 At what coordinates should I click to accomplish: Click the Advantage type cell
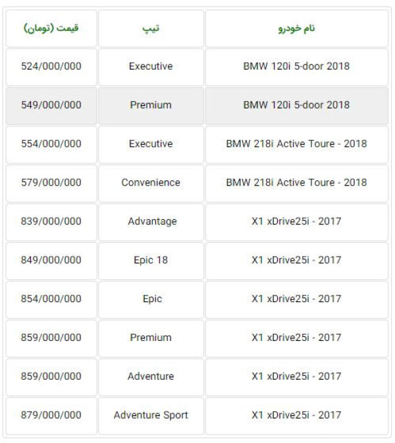coord(151,222)
